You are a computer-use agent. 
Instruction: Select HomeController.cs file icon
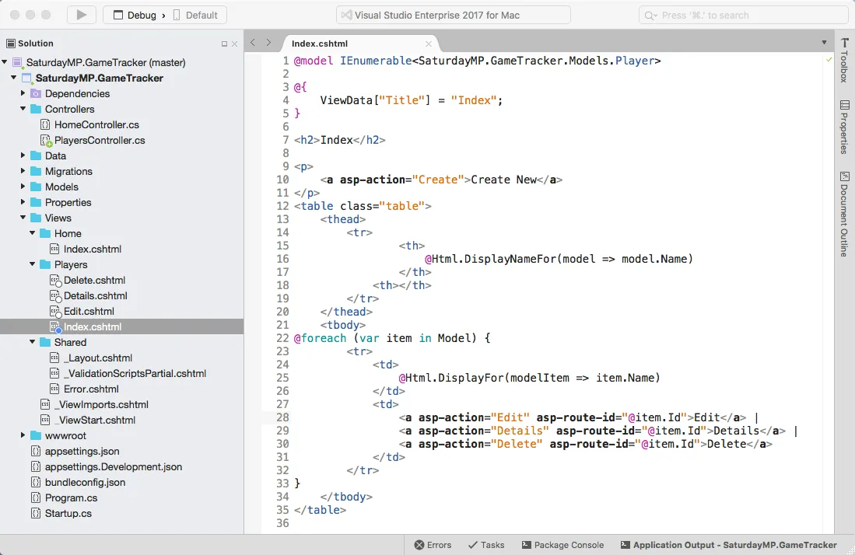[45, 124]
